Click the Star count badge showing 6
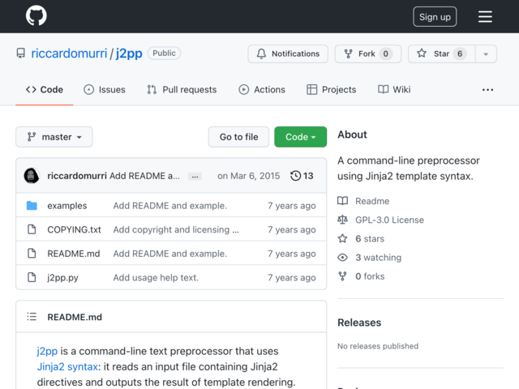Image resolution: width=519 pixels, height=389 pixels. (460, 53)
